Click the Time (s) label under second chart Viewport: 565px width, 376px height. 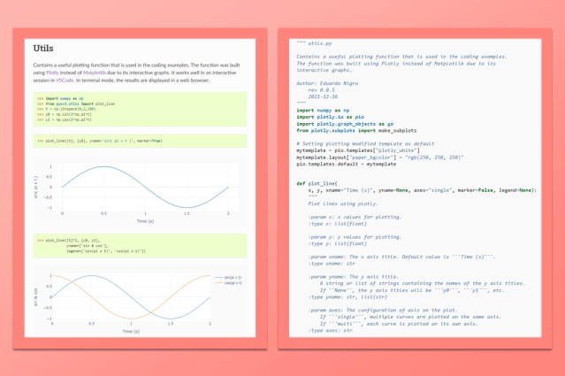click(131, 332)
